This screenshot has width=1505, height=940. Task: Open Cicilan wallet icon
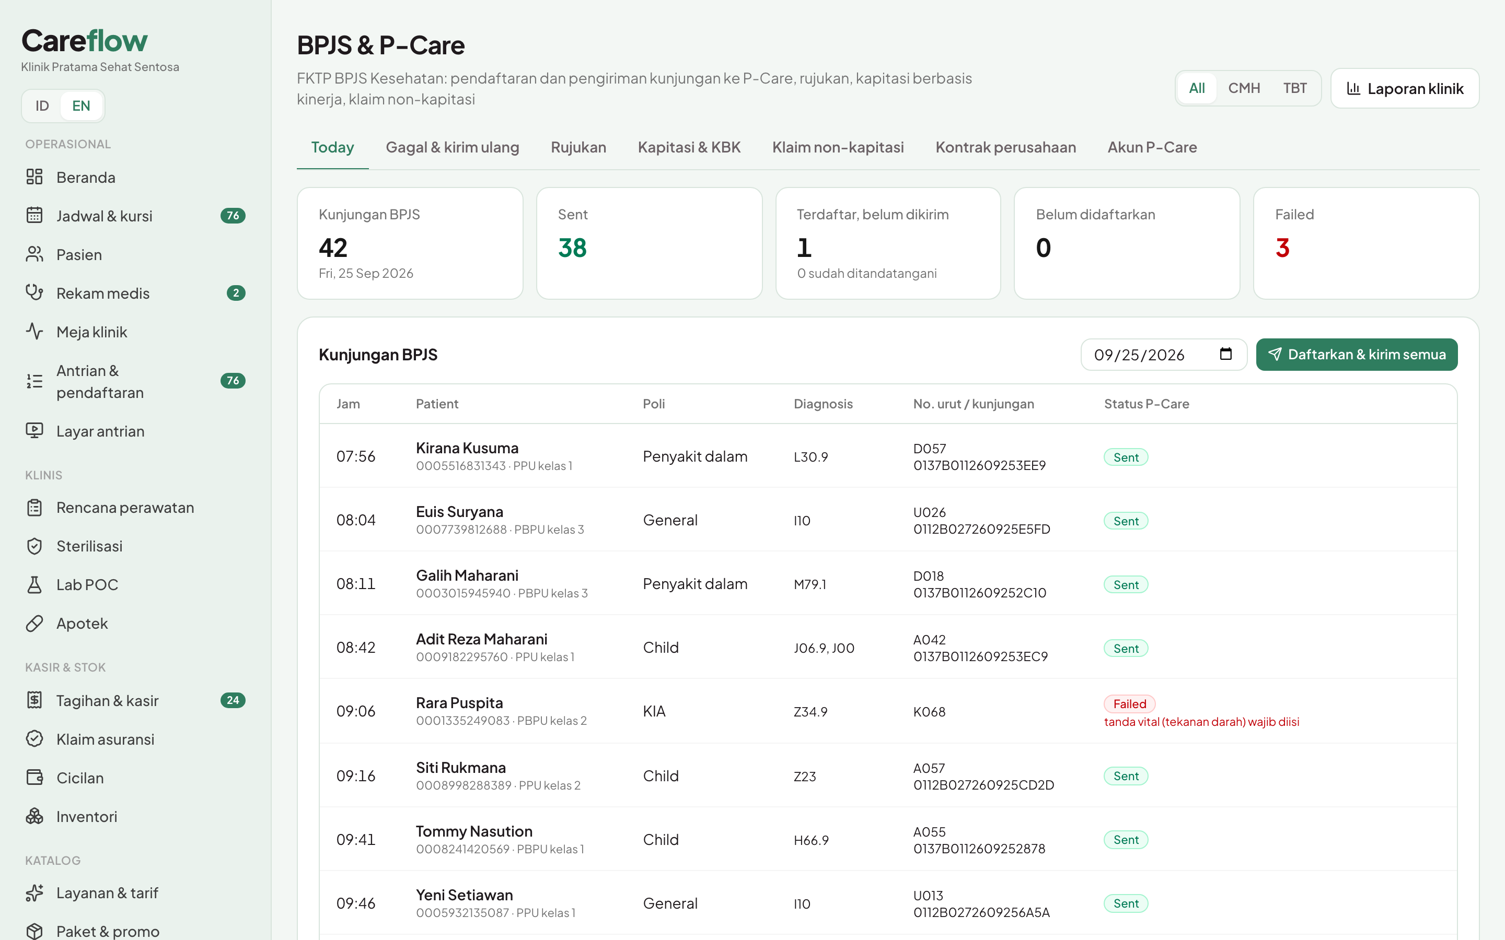coord(34,777)
